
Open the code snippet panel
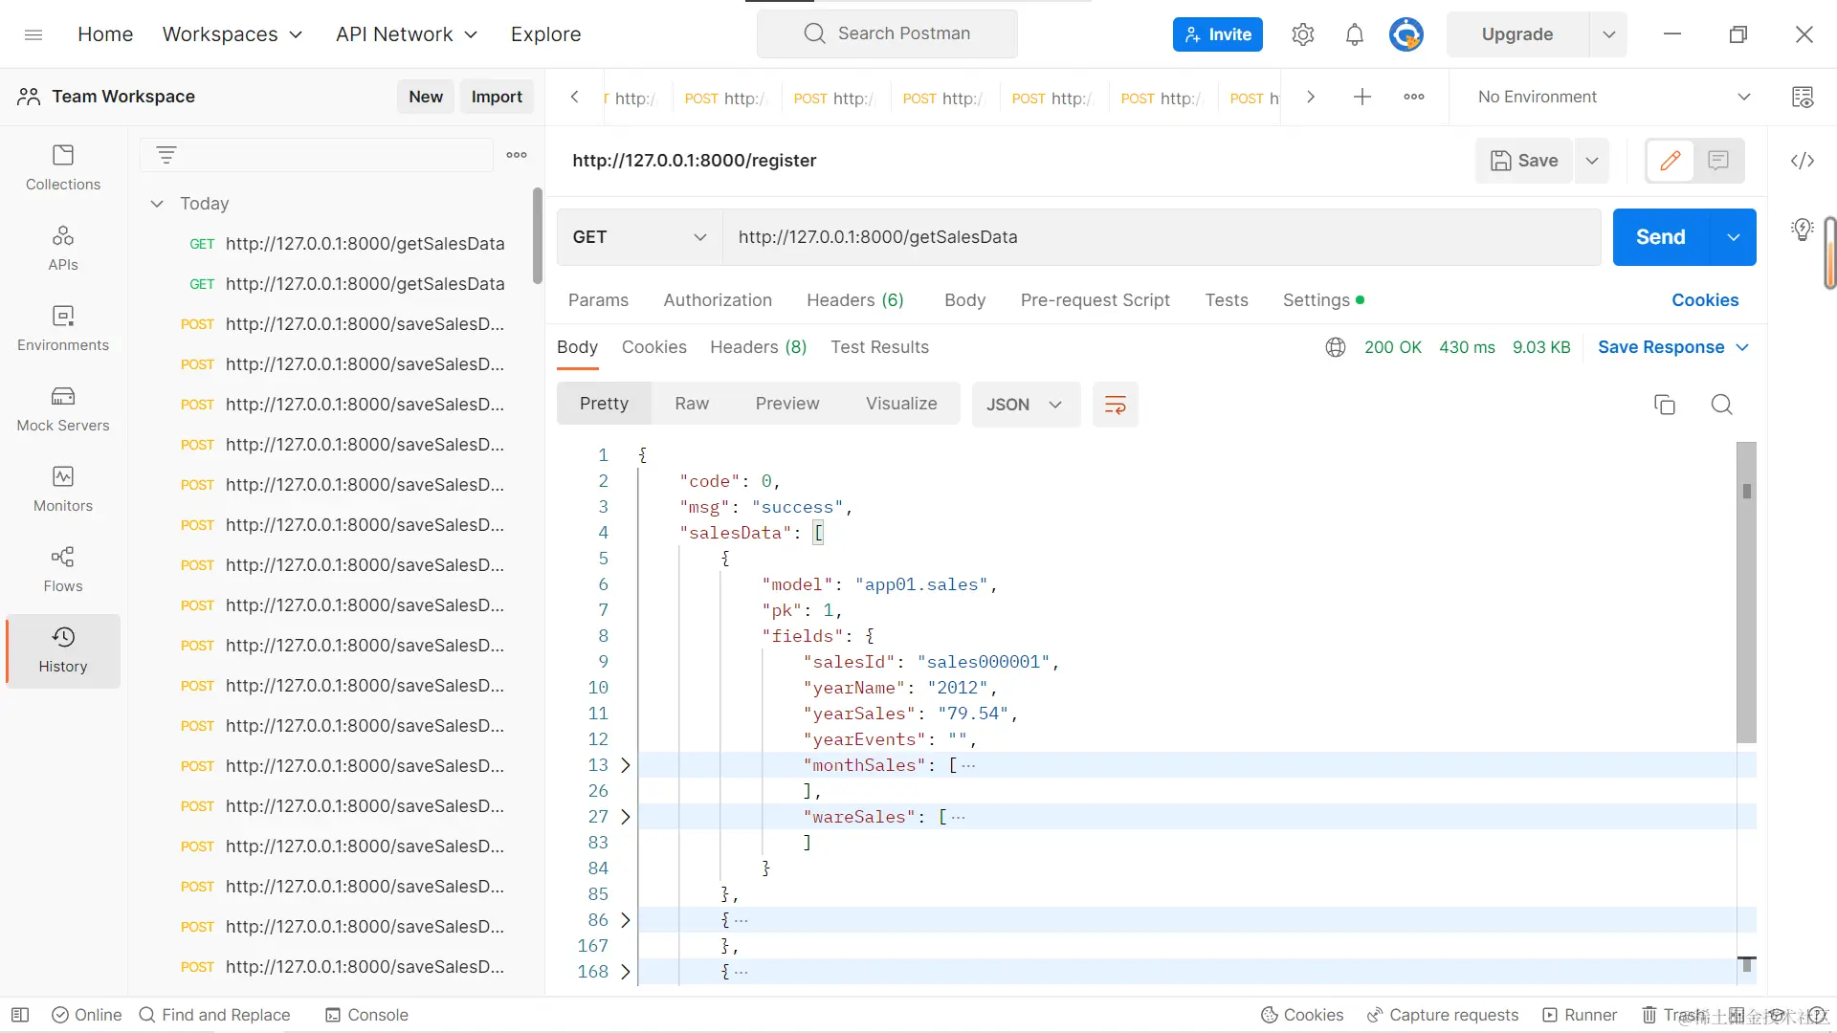(x=1803, y=161)
